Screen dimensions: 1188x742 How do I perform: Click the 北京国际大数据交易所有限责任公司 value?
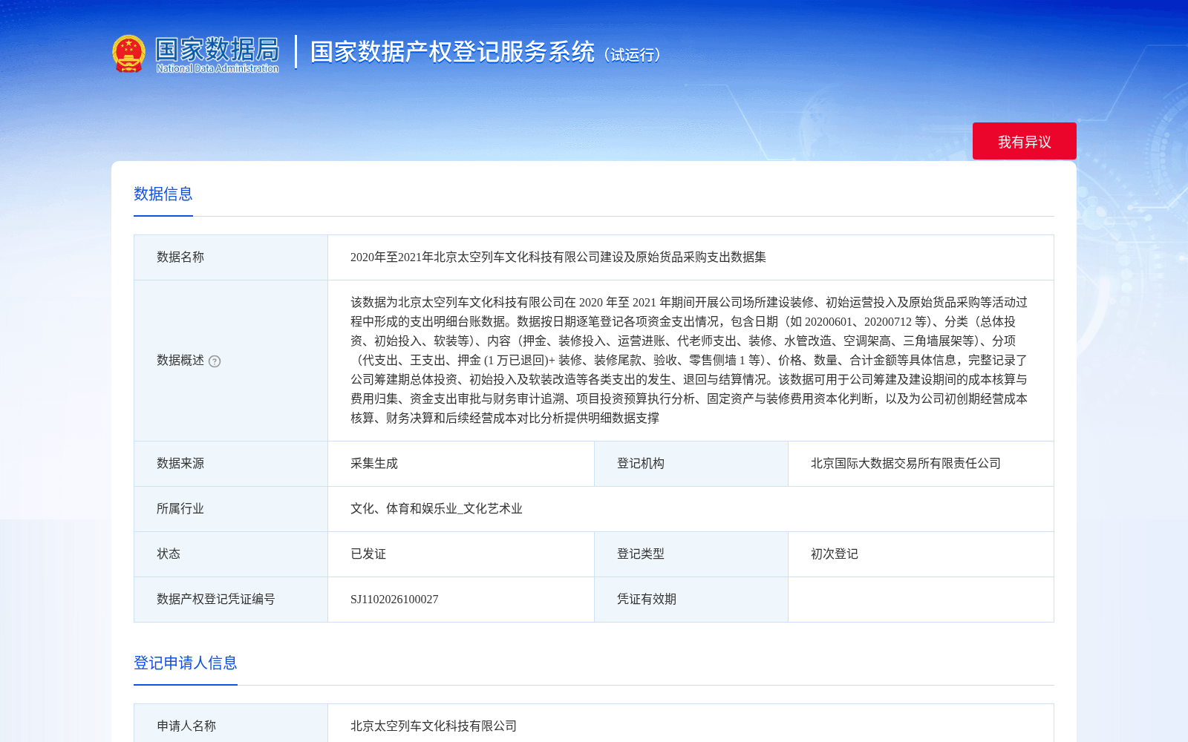[906, 464]
